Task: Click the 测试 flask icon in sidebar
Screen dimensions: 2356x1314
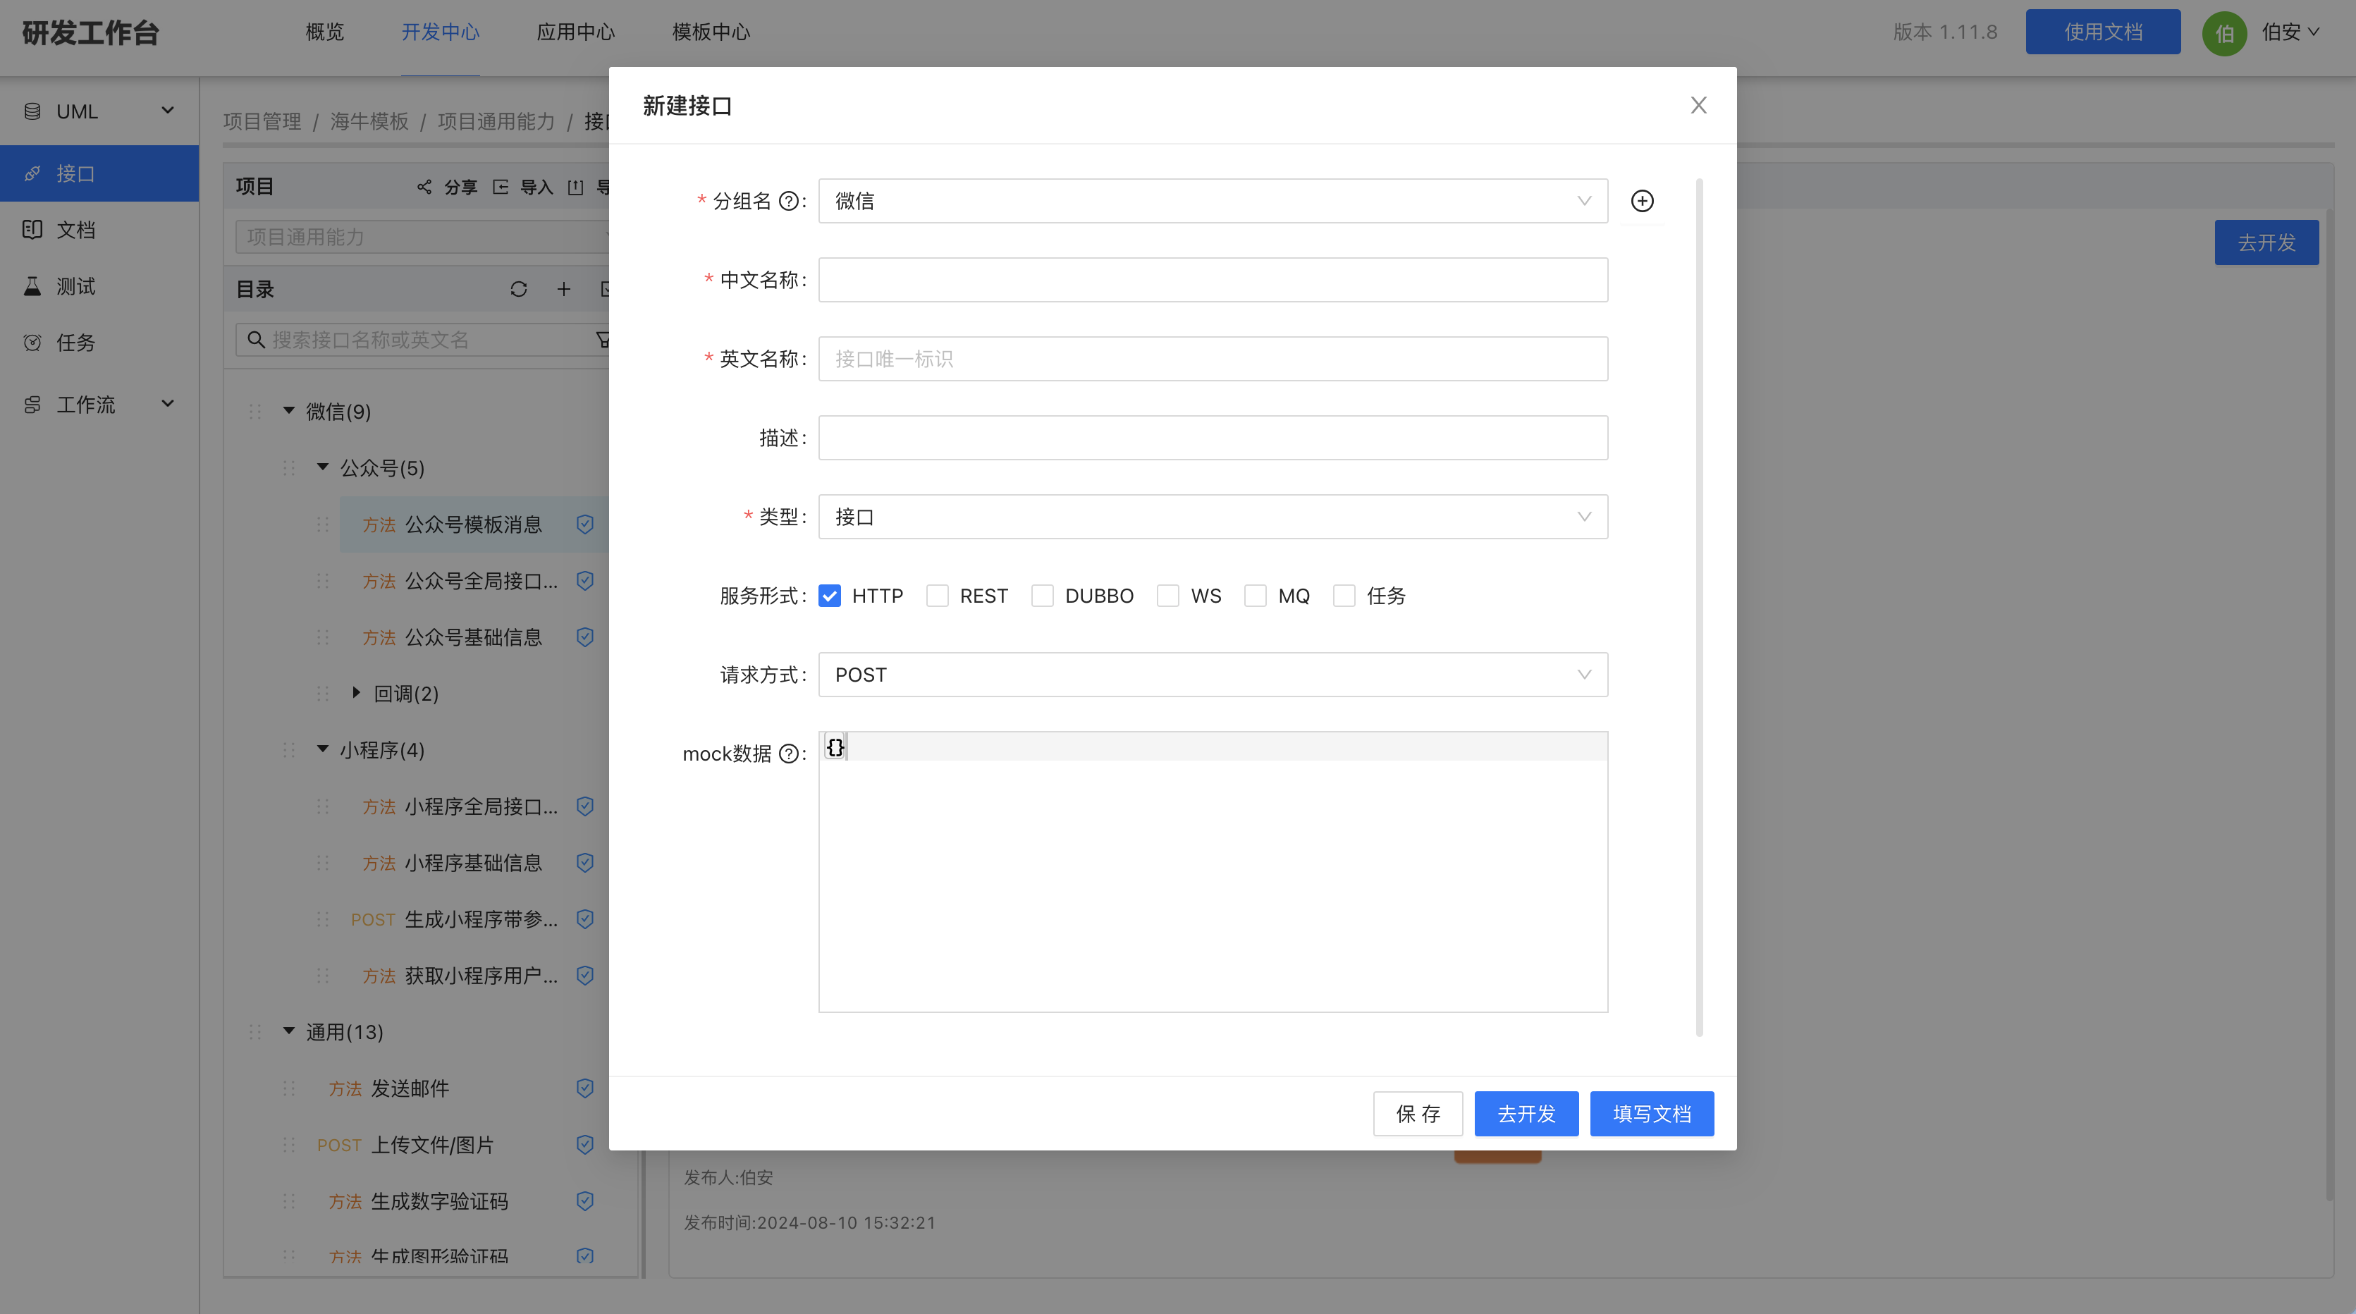Action: pyautogui.click(x=32, y=286)
